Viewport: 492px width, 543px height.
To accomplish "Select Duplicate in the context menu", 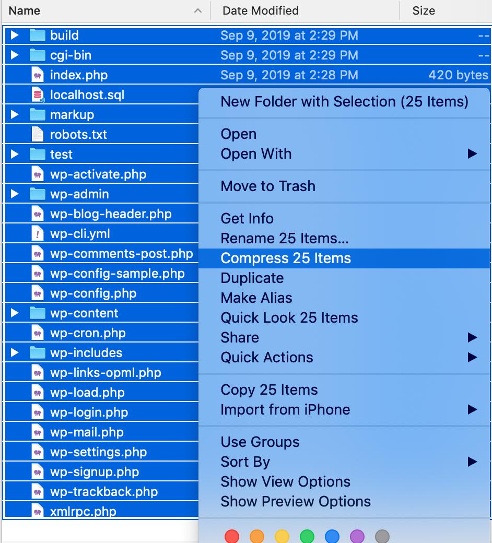I will [x=344, y=278].
